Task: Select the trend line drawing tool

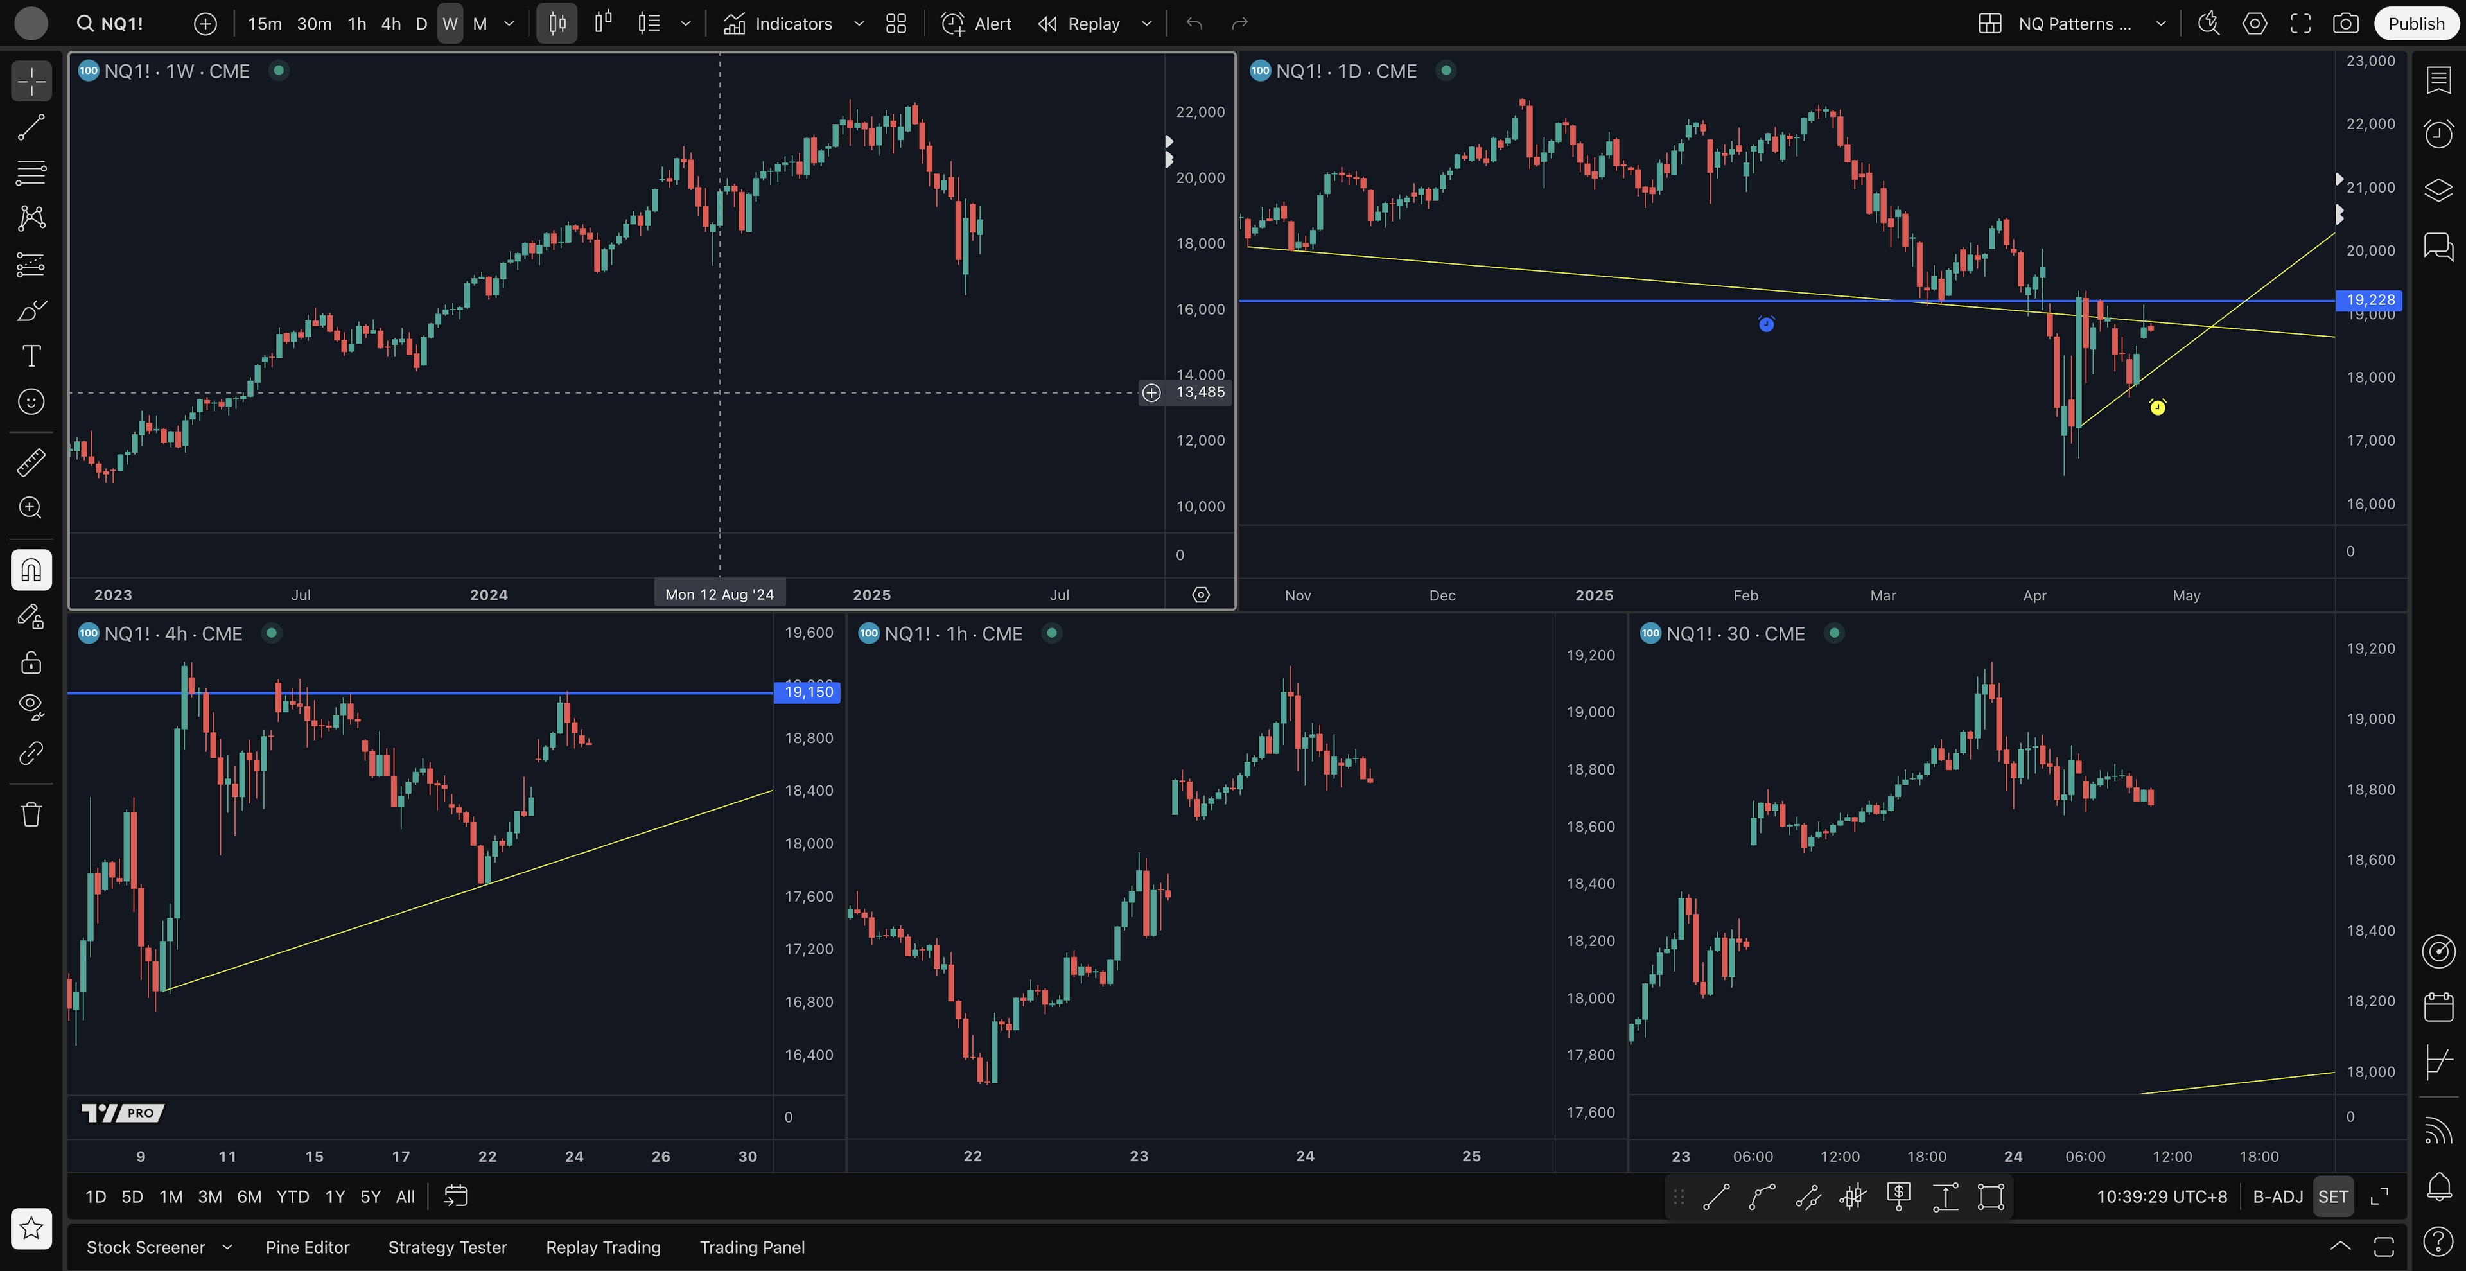Action: [31, 127]
